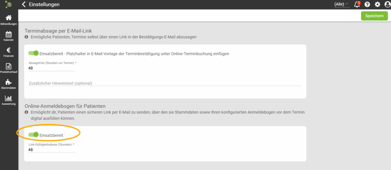Toggle Einsatzbereit for Online-Anmeldebogen

(34, 135)
